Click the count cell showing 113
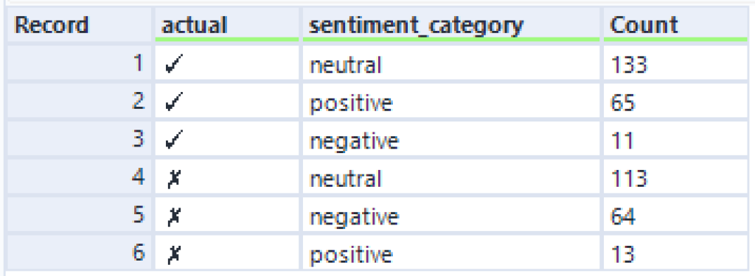This screenshot has height=276, width=755. pyautogui.click(x=675, y=177)
